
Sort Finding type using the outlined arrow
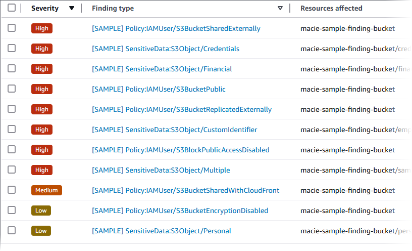tap(280, 9)
